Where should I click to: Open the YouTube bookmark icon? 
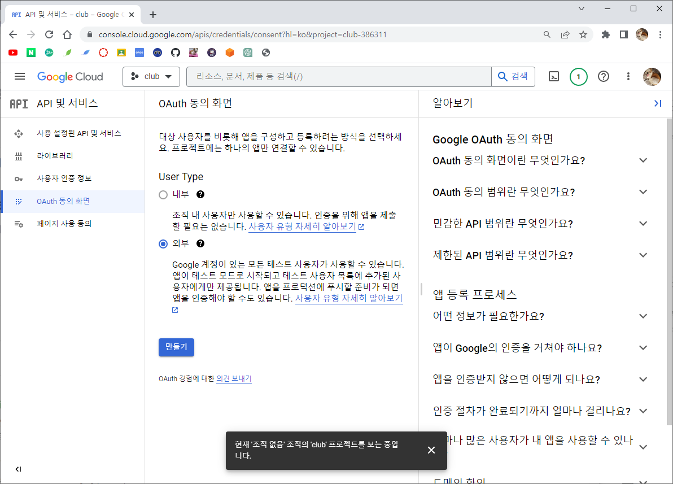click(x=13, y=53)
